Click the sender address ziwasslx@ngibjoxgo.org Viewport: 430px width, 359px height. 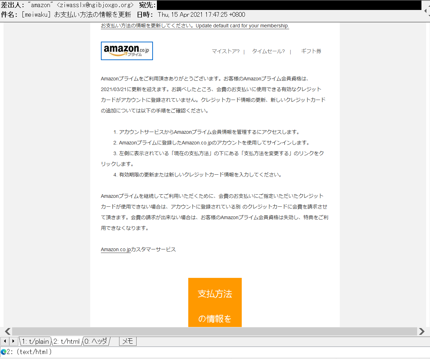[x=95, y=5]
